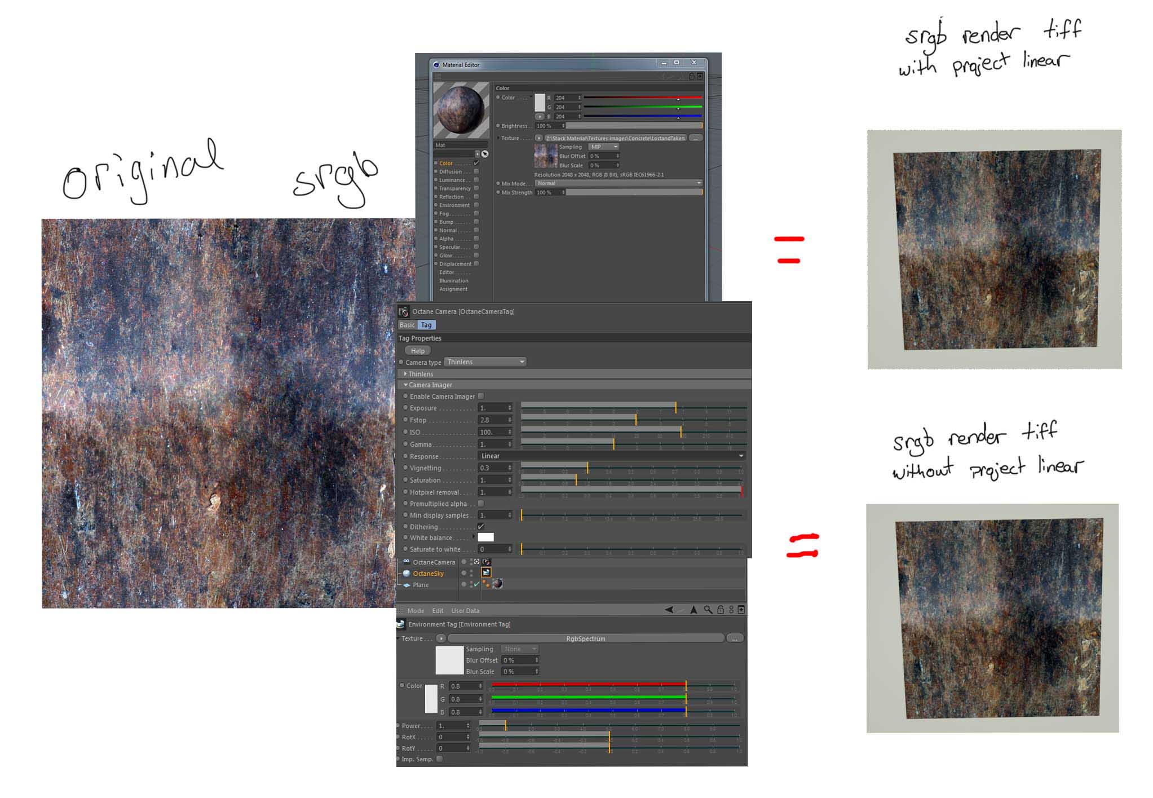Switch to the Basic tab of Octane Camera

tap(407, 325)
